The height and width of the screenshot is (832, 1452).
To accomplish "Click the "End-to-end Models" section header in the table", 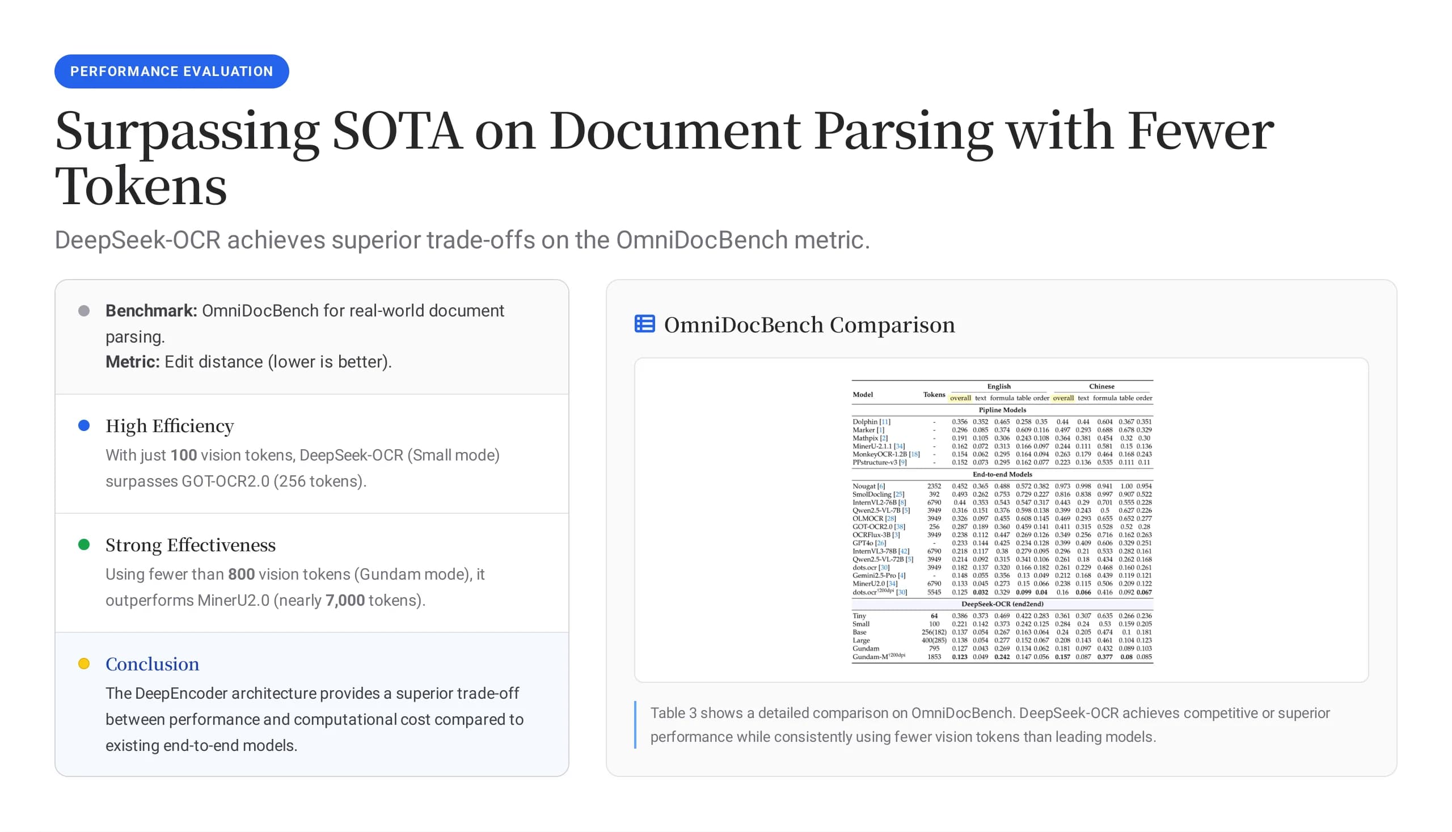I will 1002,474.
